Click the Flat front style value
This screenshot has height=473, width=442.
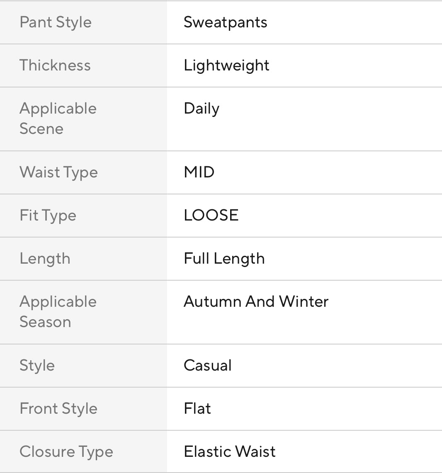[197, 409]
